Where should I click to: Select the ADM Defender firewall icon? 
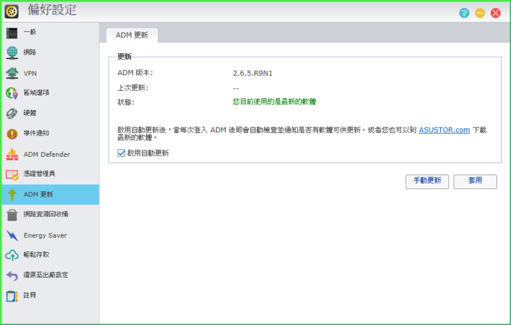tap(12, 154)
